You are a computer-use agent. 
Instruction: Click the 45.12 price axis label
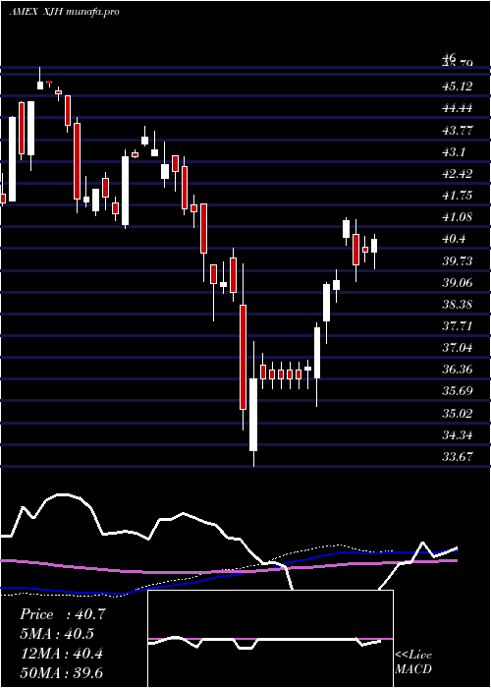(458, 86)
